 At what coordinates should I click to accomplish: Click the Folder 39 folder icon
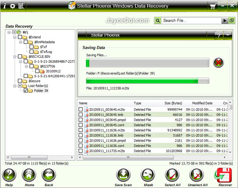coord(31,91)
